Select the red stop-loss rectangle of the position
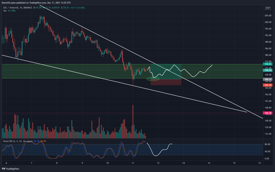275x172 pixels. pyautogui.click(x=166, y=82)
